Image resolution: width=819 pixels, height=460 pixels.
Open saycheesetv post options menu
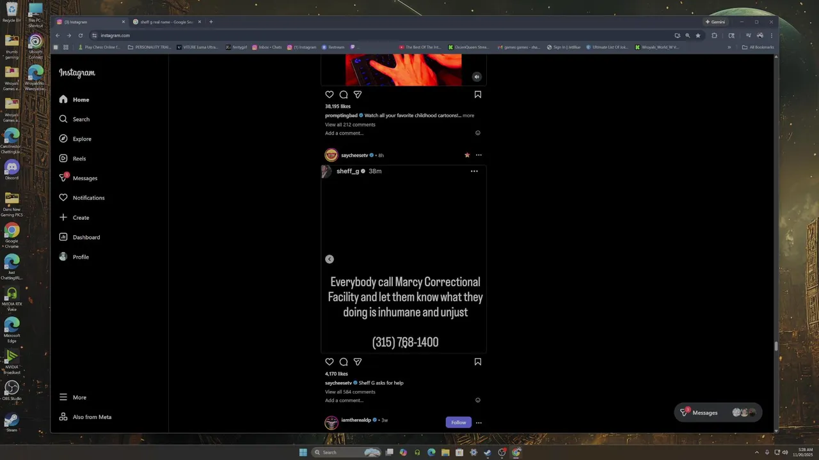(479, 155)
